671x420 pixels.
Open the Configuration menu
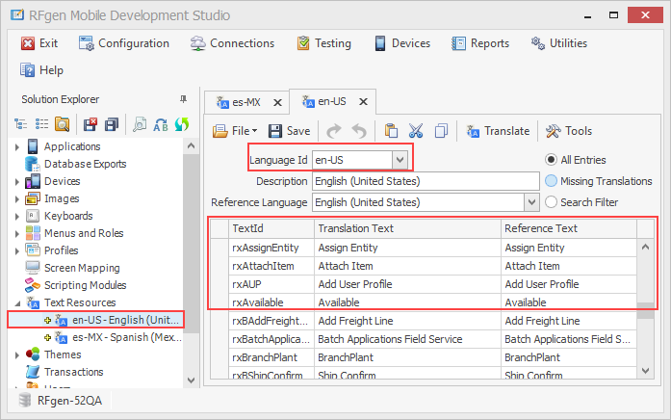click(124, 43)
